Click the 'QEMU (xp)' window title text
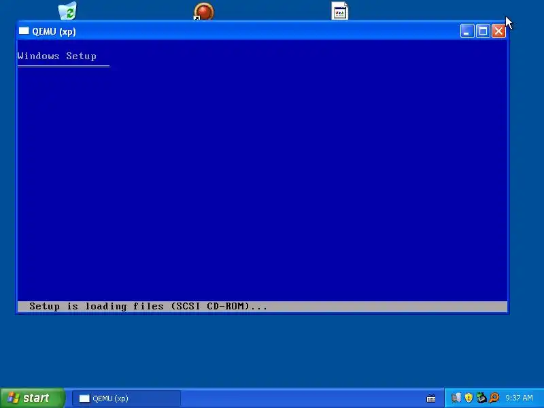The image size is (544, 408). [54, 31]
